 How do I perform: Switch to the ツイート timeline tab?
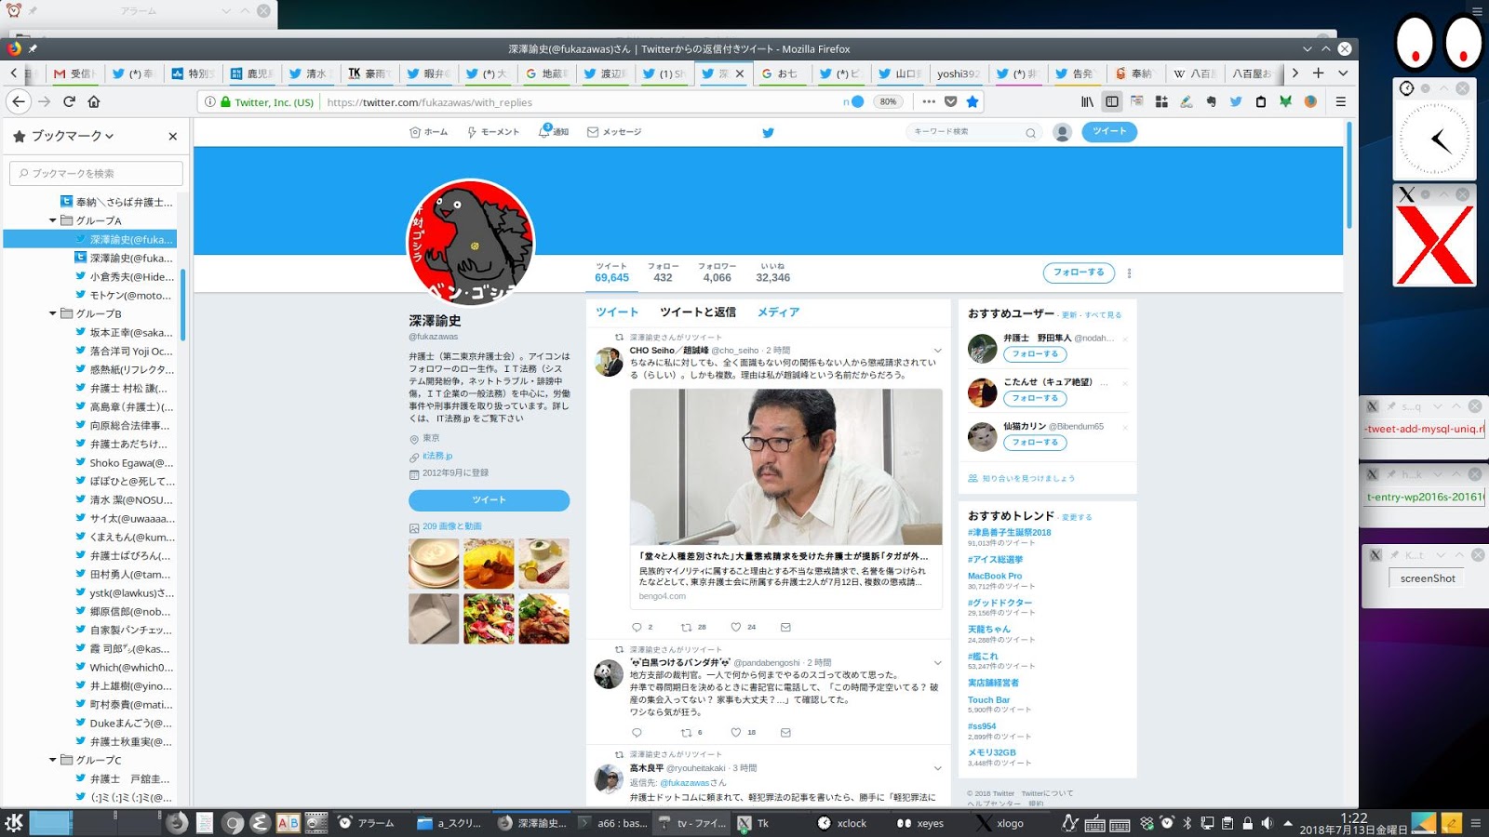coord(617,312)
